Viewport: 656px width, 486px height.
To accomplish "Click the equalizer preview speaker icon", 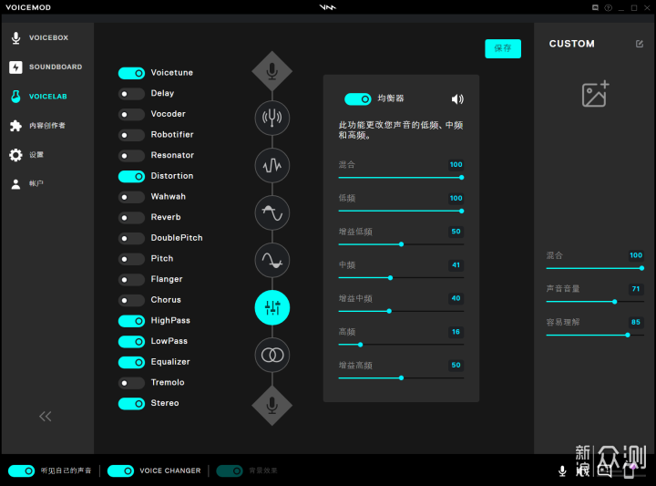I will (x=457, y=99).
